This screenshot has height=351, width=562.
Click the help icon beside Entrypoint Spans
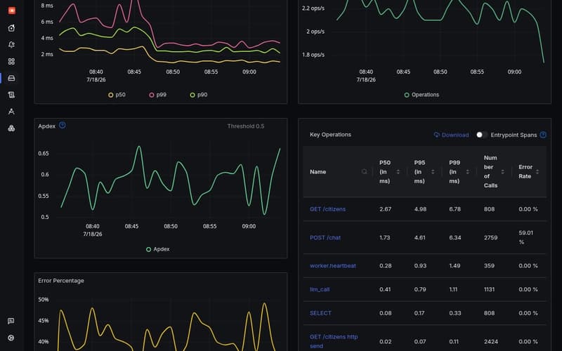click(x=543, y=135)
